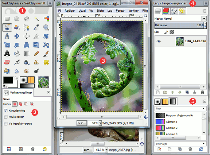Select the Text tool
210x155 pixels.
click(x=7, y=54)
